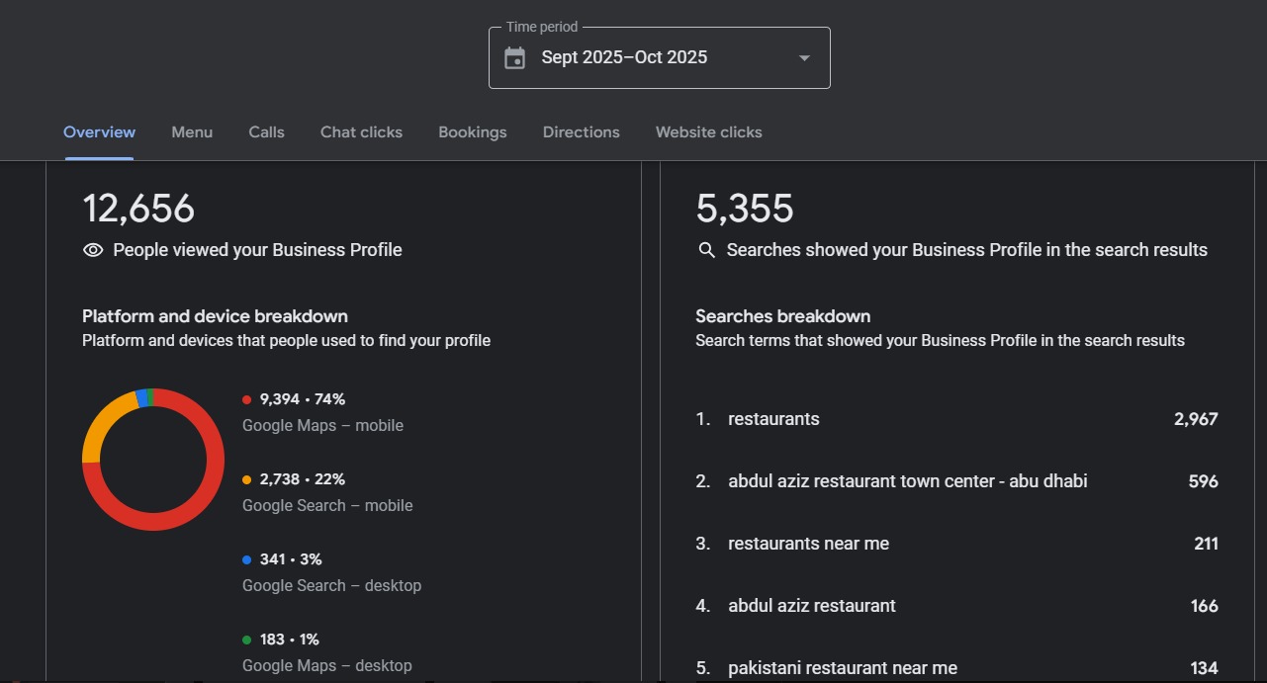Expand the Time period dropdown arrow
Viewport: 1267px width, 683px height.
pyautogui.click(x=804, y=58)
